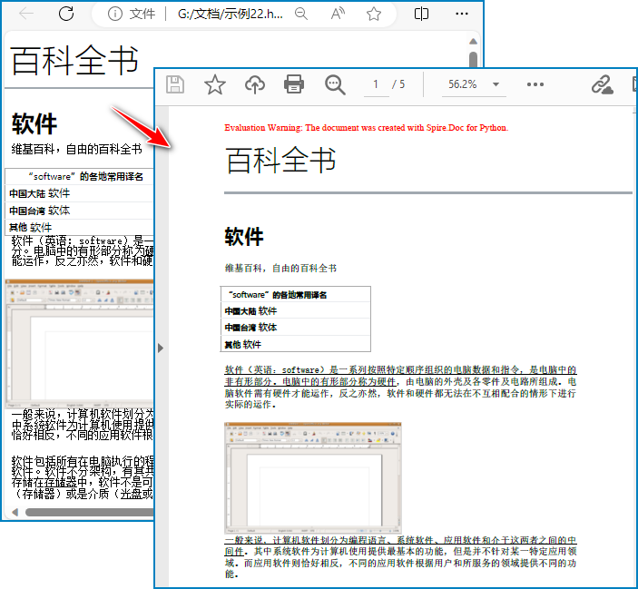Save the PDF with the floppy disk icon
This screenshot has height=589, width=638.
(x=175, y=84)
